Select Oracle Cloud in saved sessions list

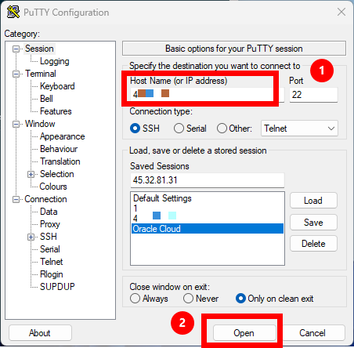point(208,229)
